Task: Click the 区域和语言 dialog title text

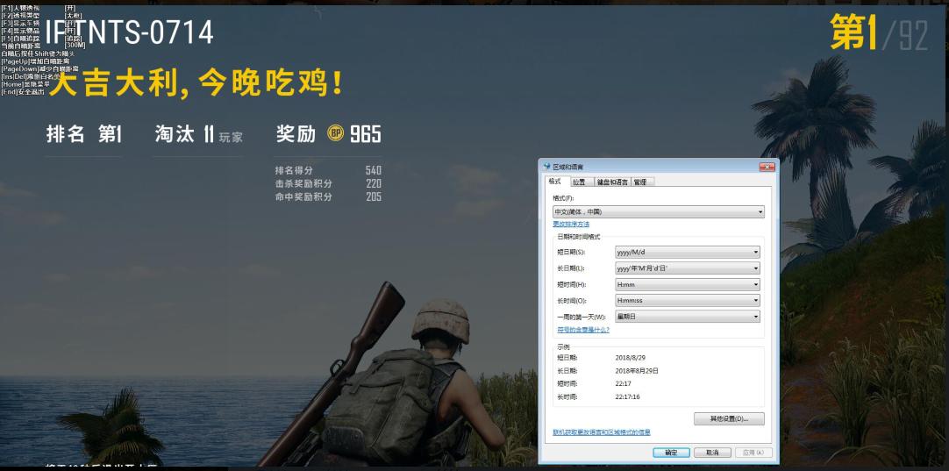Action: (567, 167)
